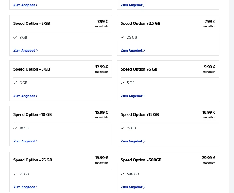Image resolution: width=234 pixels, height=193 pixels.
Task: Select Zum Angebot under Speed Option +25 GB
Action: 25,187
